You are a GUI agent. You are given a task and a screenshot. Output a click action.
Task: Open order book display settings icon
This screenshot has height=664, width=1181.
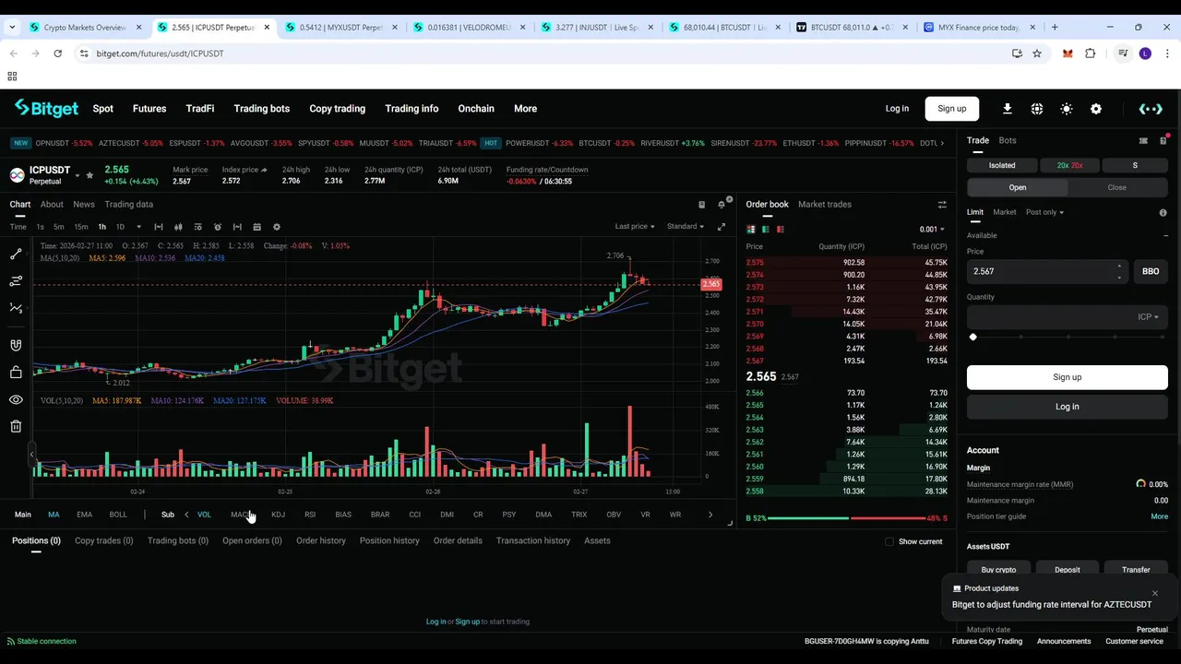click(942, 205)
